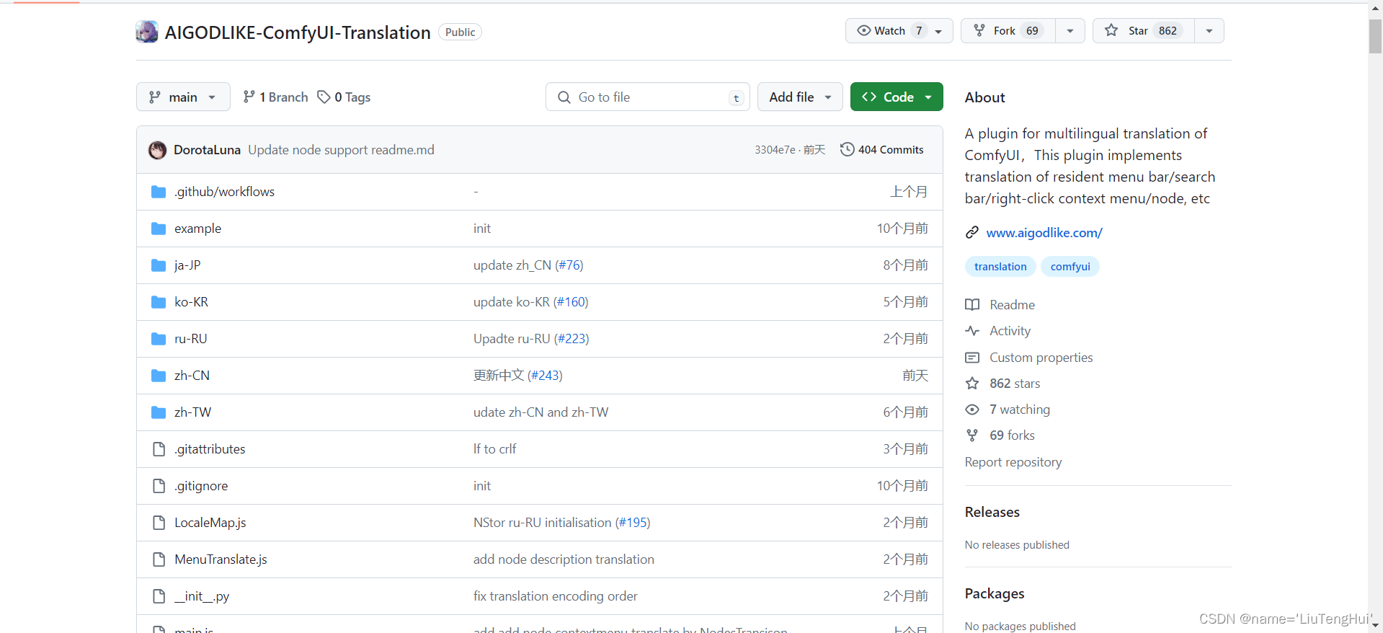Open the LocaleMap.js file name
The height and width of the screenshot is (633, 1383).
[x=210, y=523]
